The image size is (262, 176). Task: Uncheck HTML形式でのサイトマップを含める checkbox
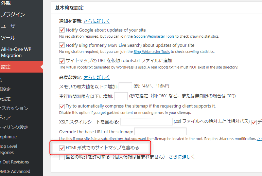click(62, 148)
